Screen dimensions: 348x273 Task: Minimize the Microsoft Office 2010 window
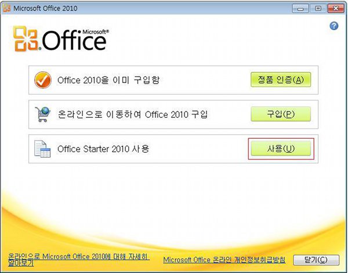coord(300,9)
